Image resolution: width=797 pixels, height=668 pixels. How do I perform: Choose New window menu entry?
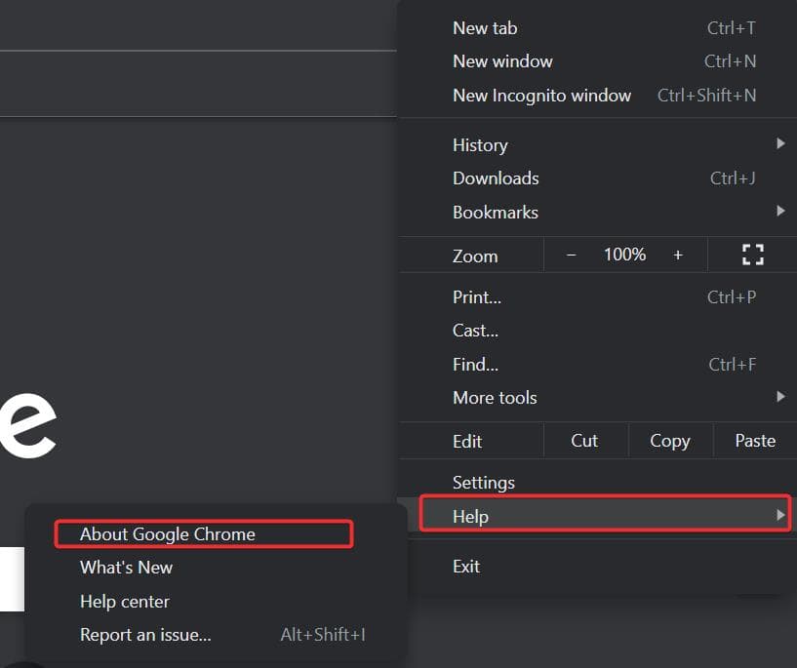pos(597,61)
